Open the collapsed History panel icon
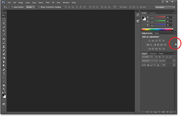182x116 pixels. (x=138, y=15)
